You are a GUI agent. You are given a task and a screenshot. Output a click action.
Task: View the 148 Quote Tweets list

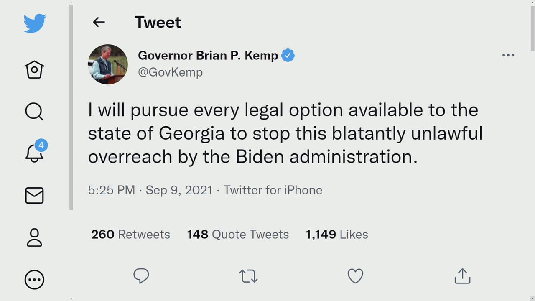238,235
